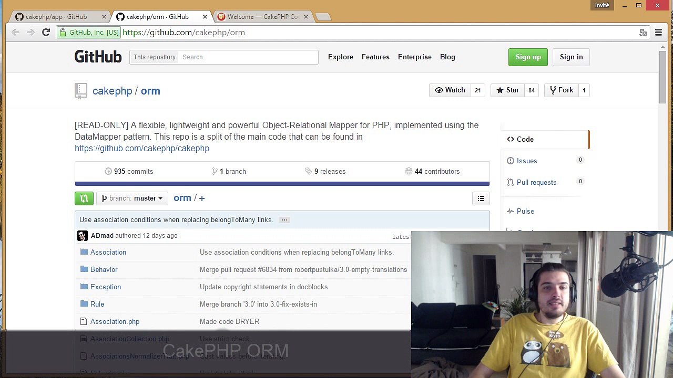The width and height of the screenshot is (673, 378).
Task: Close the cakephp/app GitHub tab
Action: coord(104,17)
